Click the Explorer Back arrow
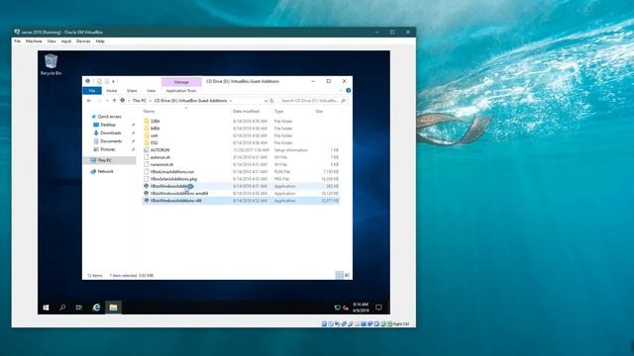This screenshot has height=356, width=634. [89, 101]
